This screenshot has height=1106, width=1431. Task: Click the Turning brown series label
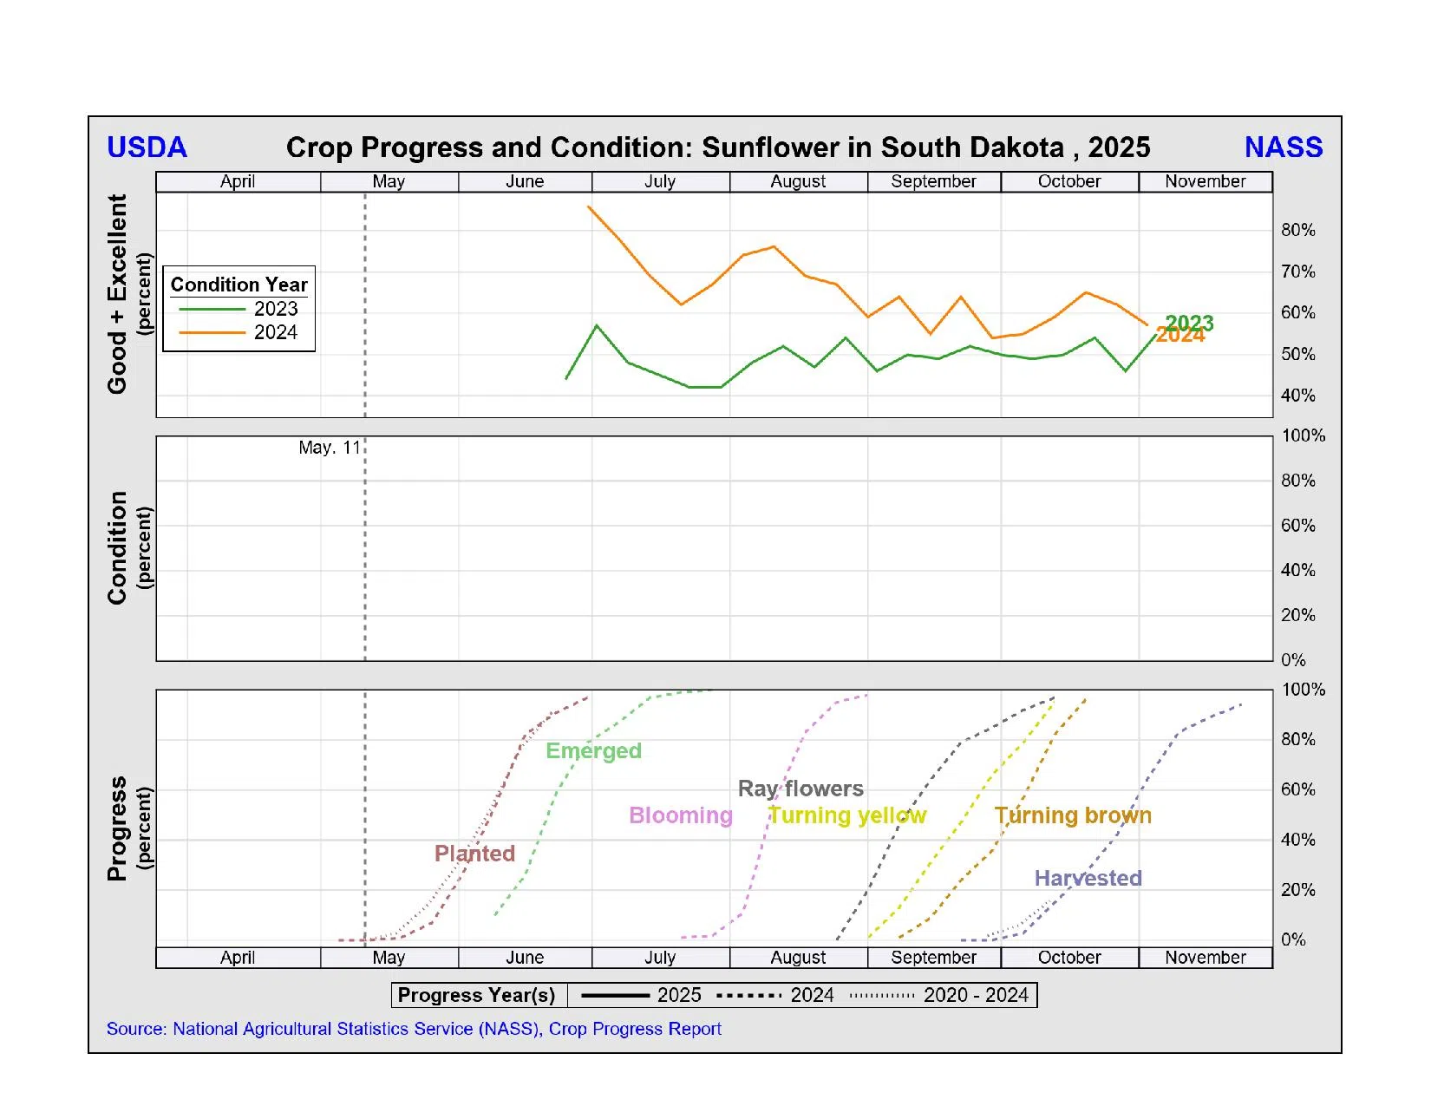(1072, 815)
